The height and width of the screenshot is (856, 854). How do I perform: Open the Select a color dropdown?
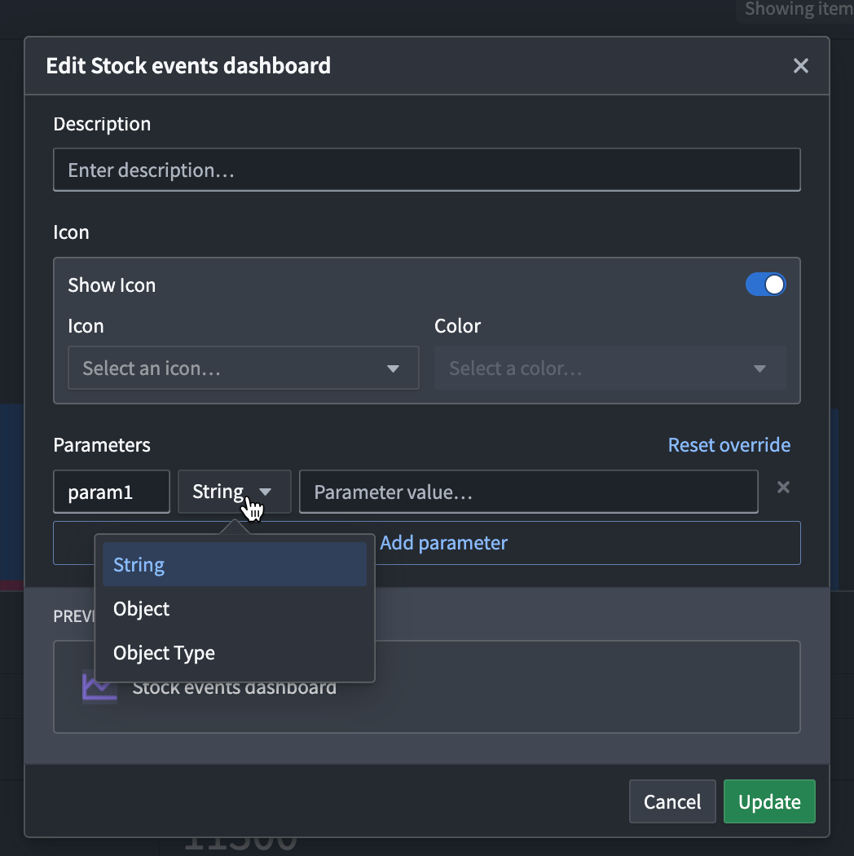(x=610, y=368)
